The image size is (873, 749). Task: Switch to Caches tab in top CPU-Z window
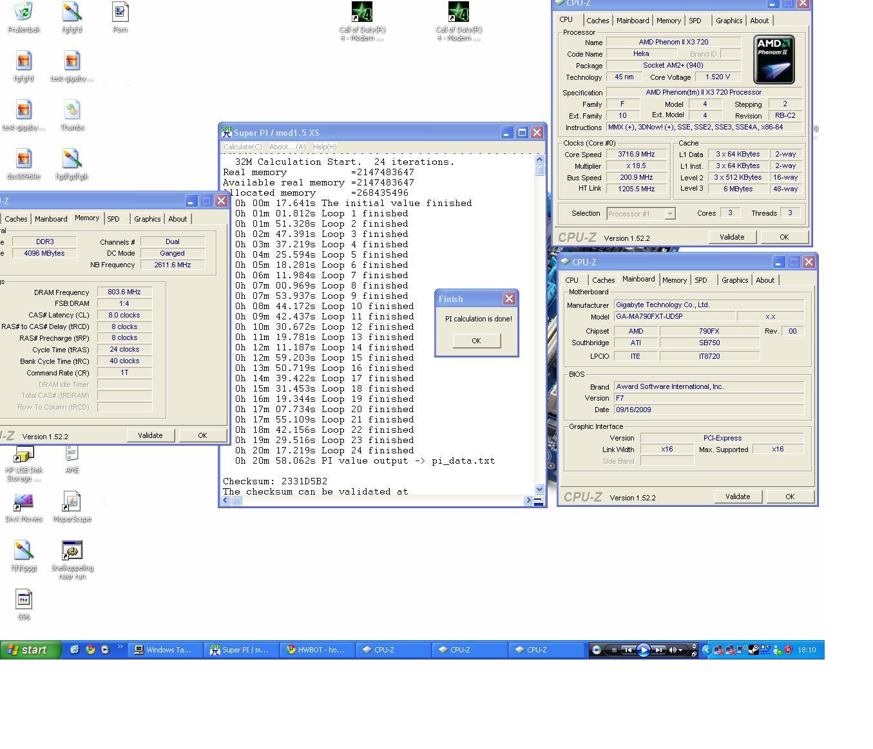[597, 21]
